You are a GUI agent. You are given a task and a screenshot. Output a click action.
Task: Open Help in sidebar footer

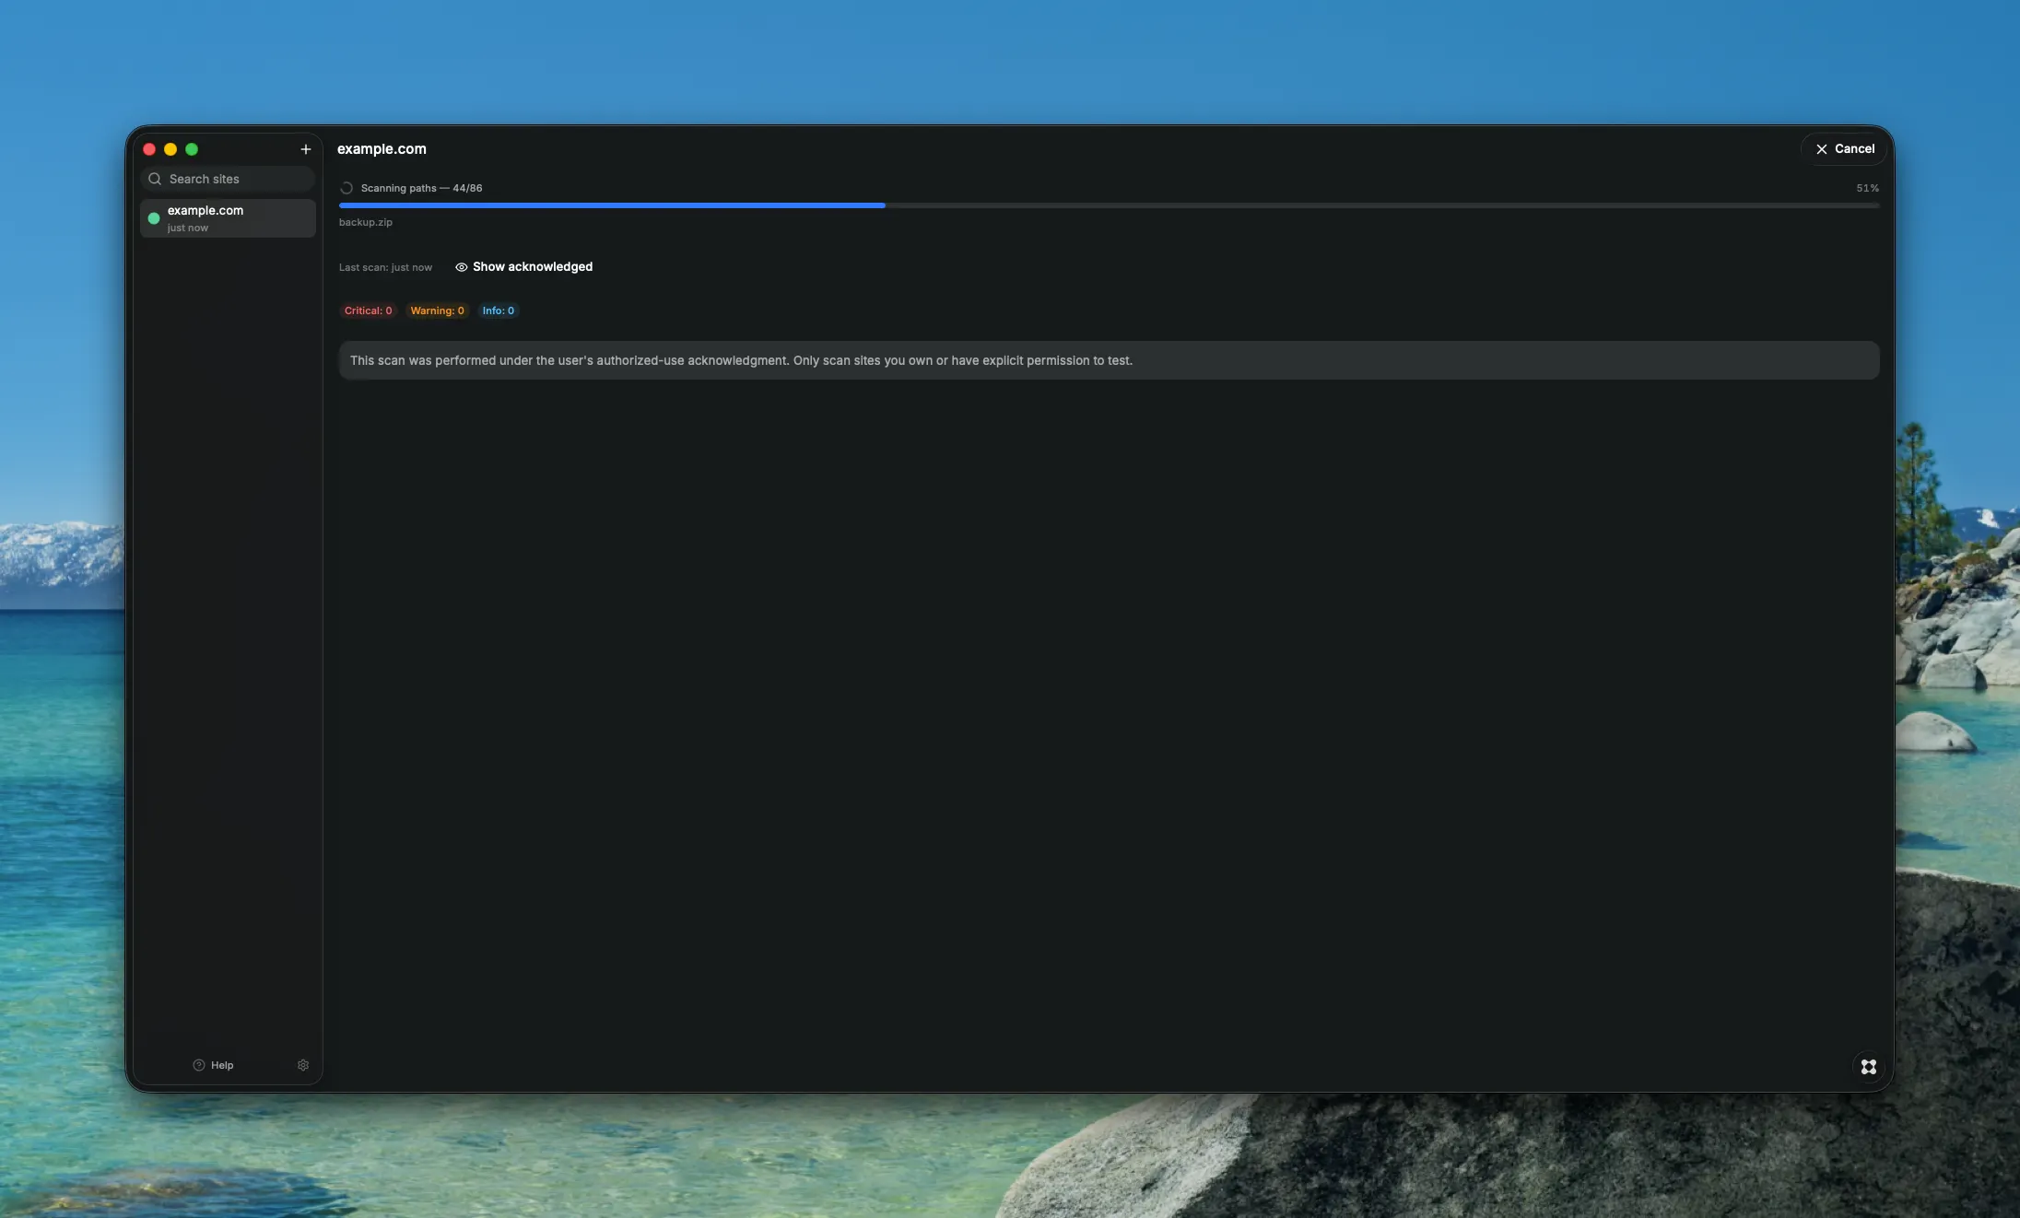click(x=213, y=1065)
